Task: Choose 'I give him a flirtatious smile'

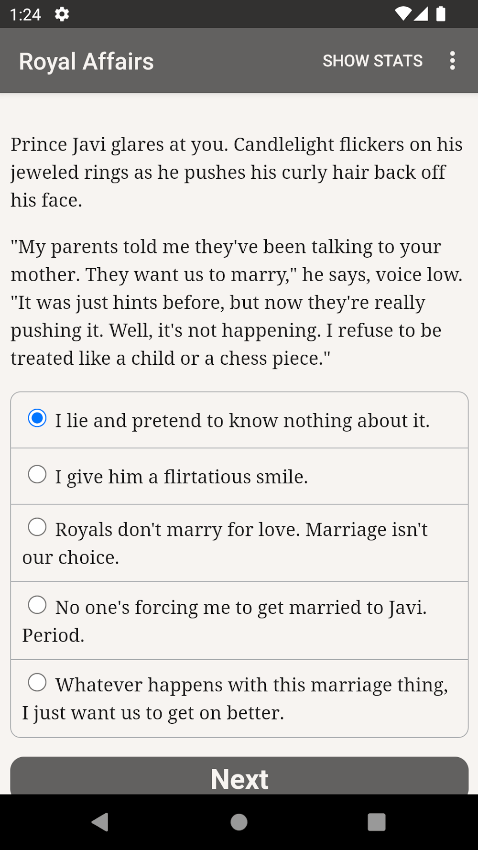Action: 37,475
